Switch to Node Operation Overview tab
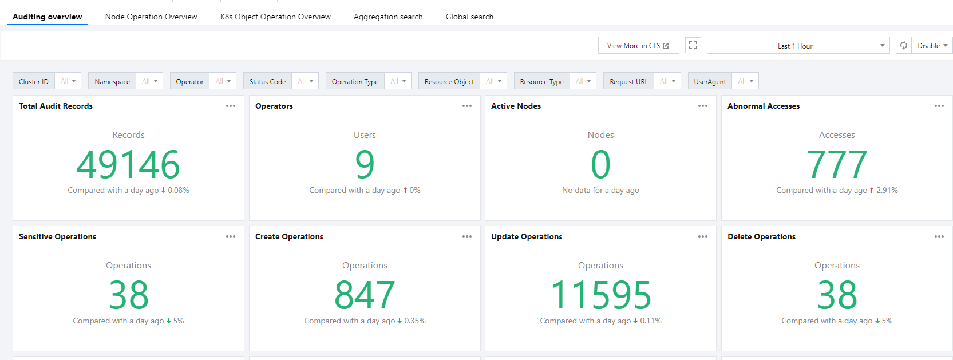Viewport: 953px width, 360px height. (x=151, y=17)
